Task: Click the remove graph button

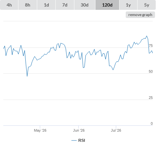Action: [x=140, y=15]
